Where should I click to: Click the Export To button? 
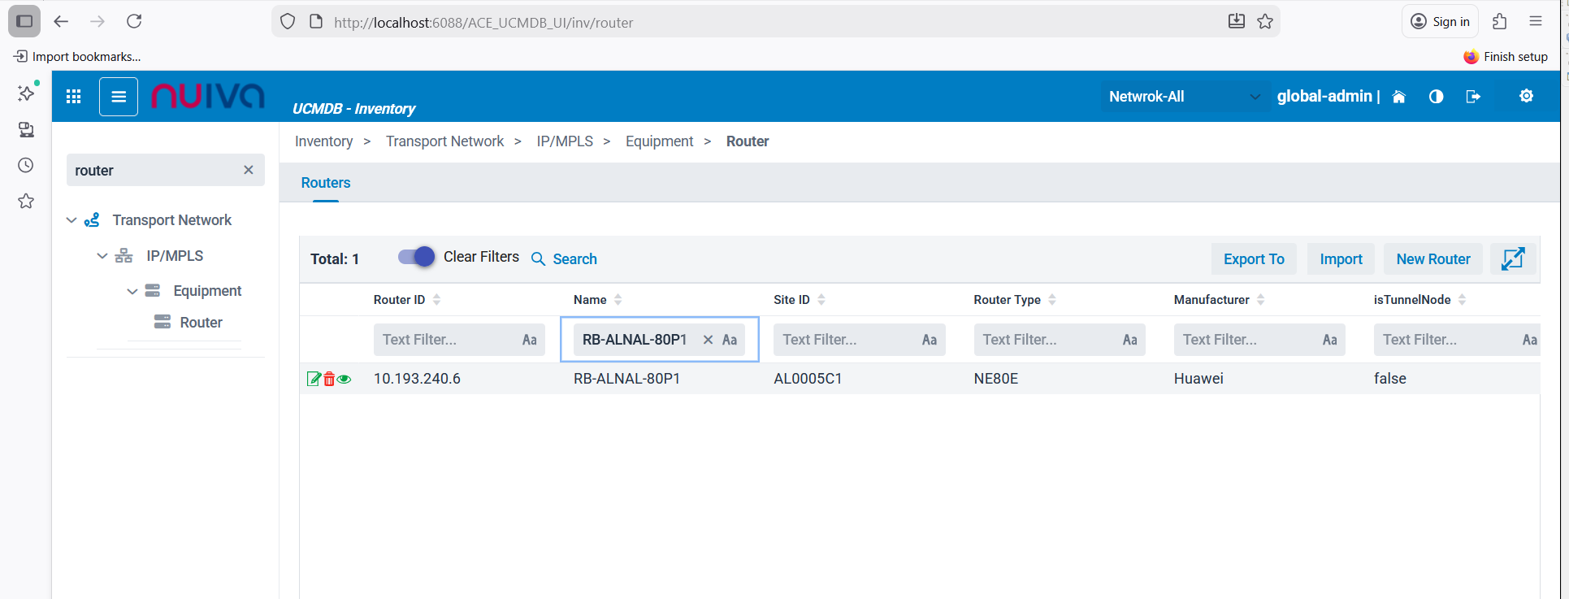coord(1253,259)
